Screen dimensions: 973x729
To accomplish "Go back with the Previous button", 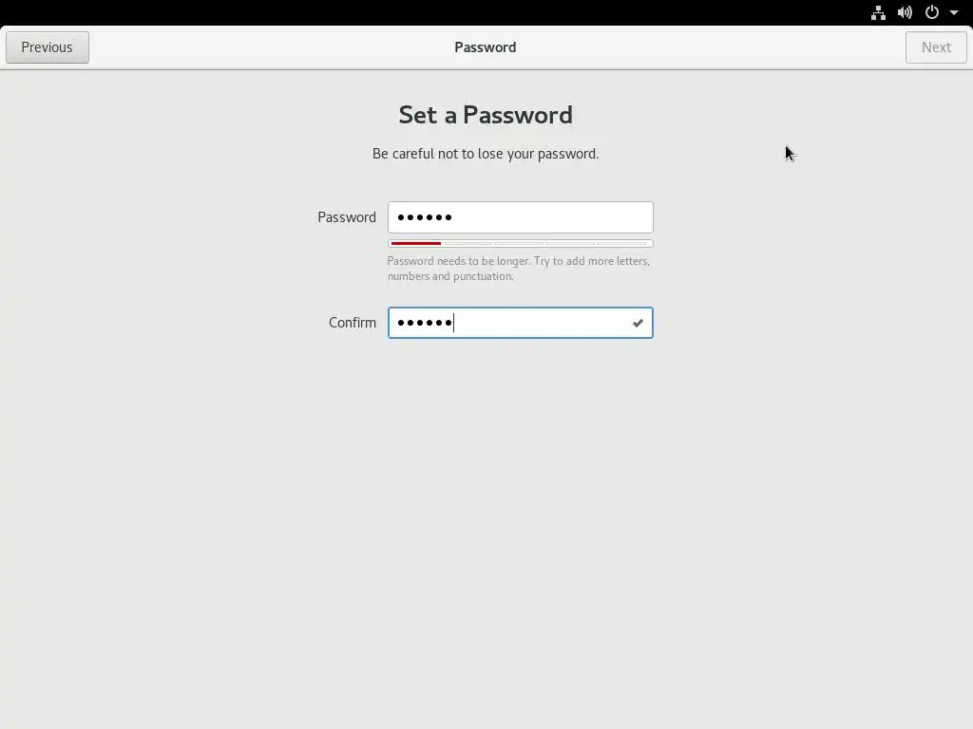I will pos(48,47).
